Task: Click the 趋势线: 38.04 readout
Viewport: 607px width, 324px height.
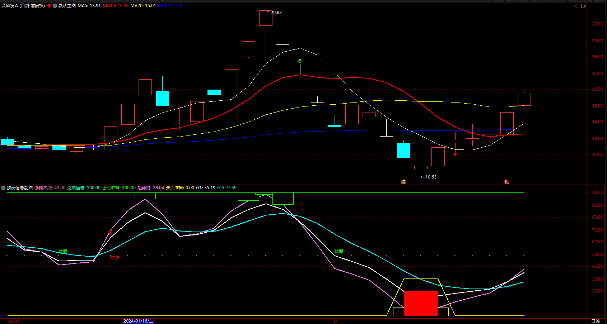Action: point(151,188)
